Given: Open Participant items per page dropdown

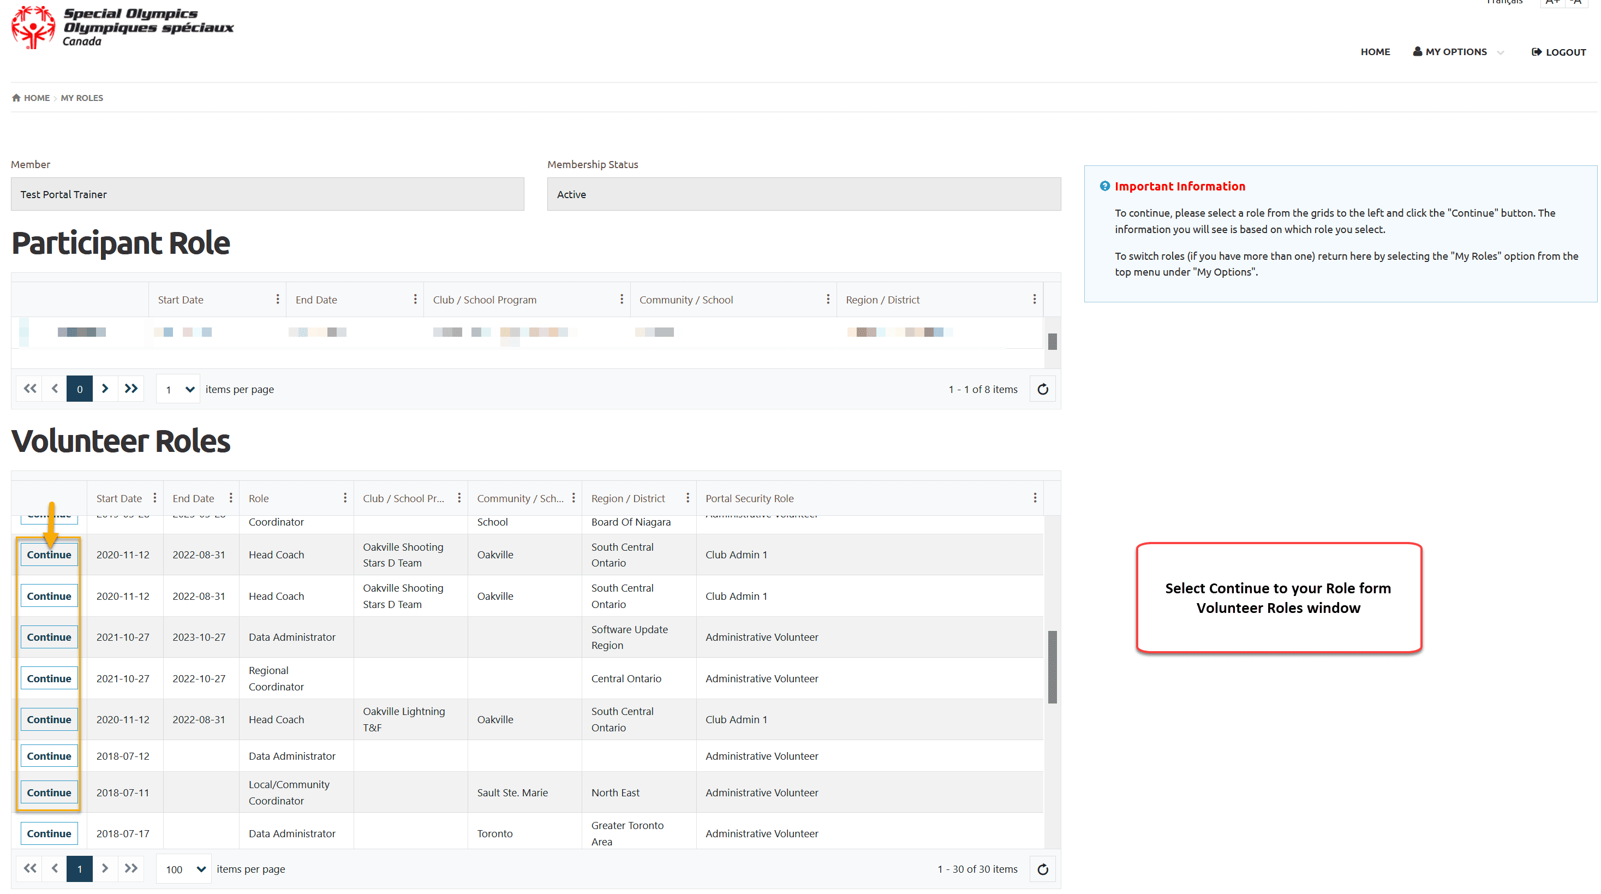Looking at the screenshot, I should 178,389.
